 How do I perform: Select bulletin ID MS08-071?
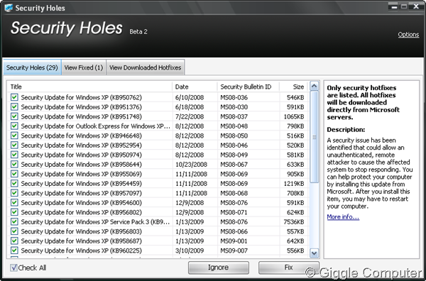coord(234,212)
